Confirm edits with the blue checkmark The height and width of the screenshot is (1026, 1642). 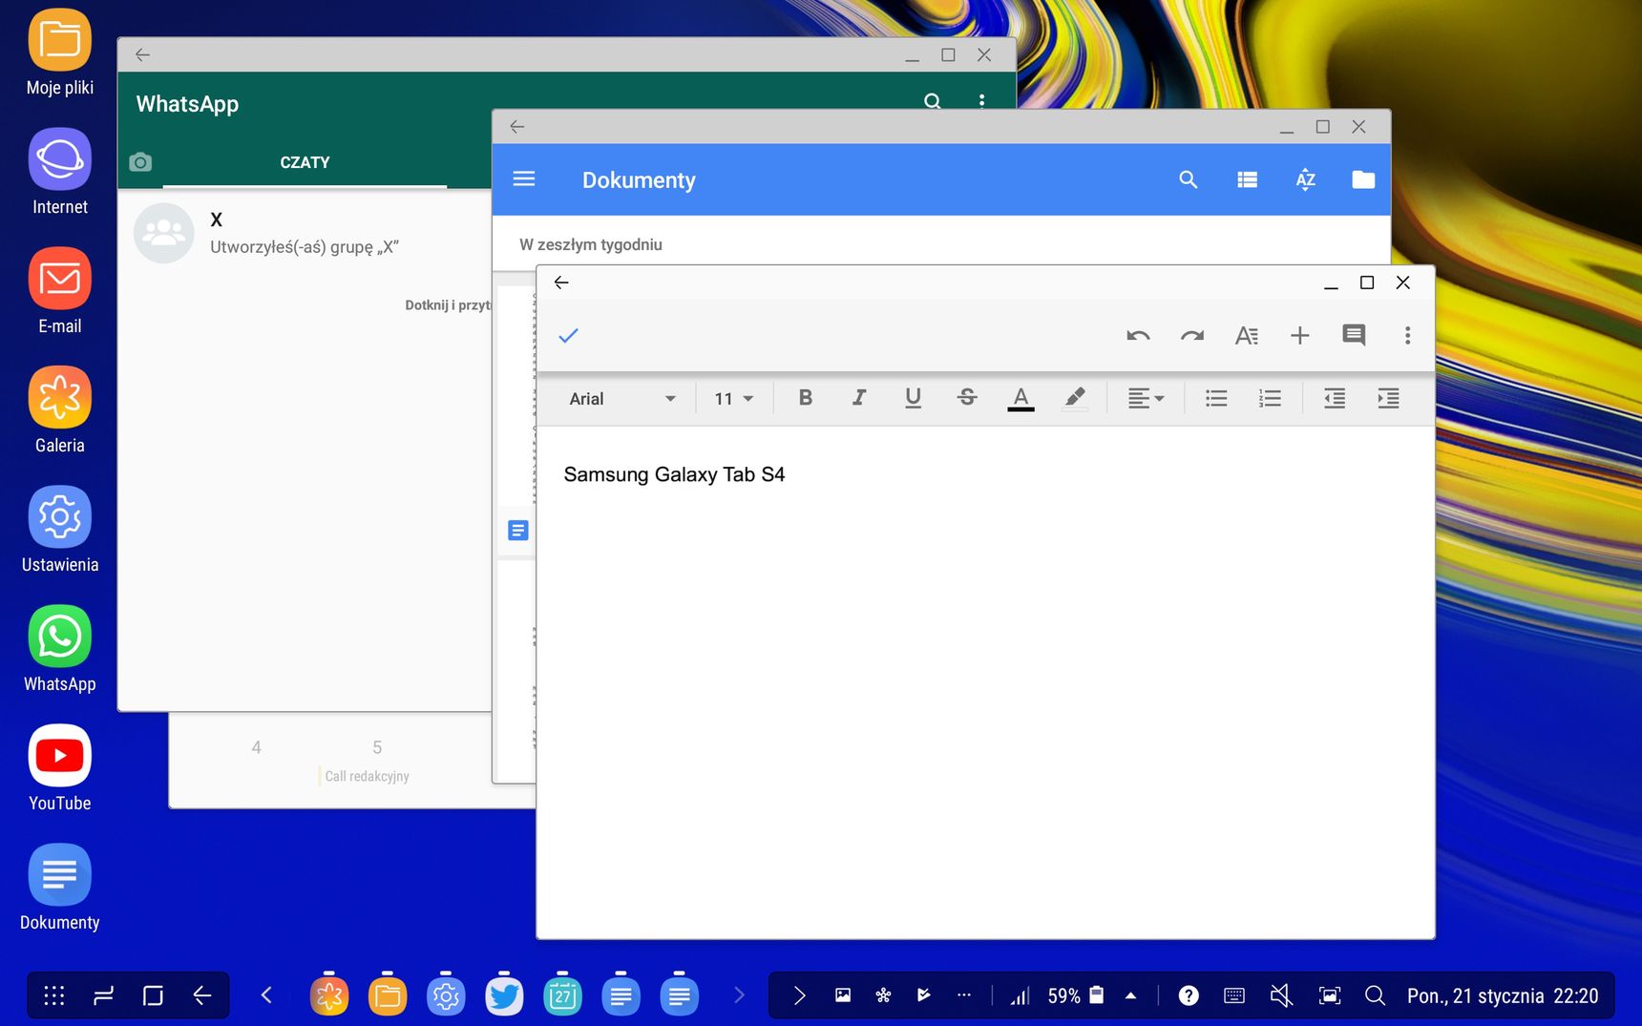click(x=568, y=335)
